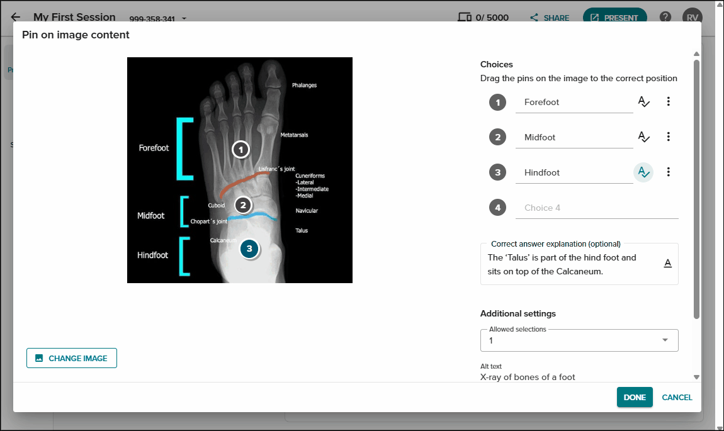Select pin 3 on the foot image
The width and height of the screenshot is (724, 431).
[x=249, y=249]
